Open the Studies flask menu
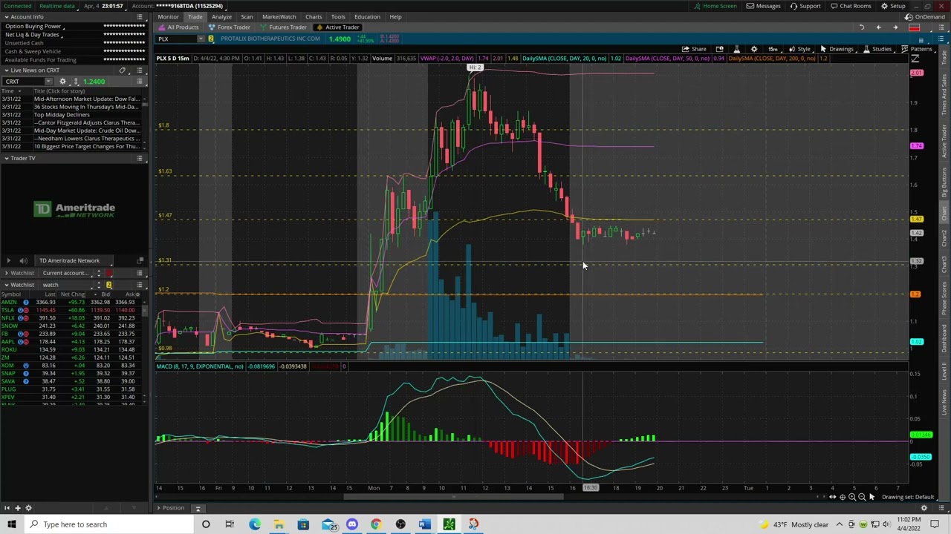Screen dimensions: 951x534 coord(877,49)
